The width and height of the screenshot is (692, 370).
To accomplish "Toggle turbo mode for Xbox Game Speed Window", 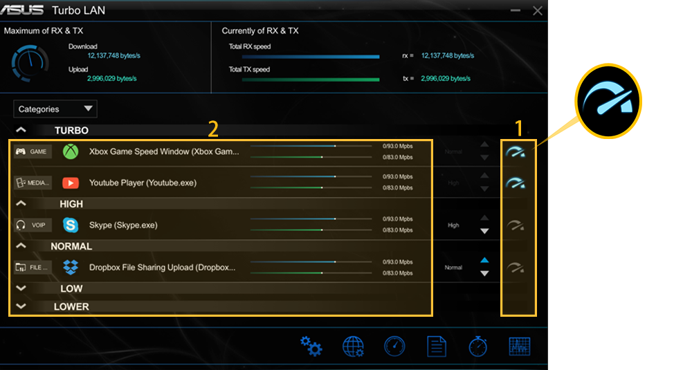I will point(516,152).
